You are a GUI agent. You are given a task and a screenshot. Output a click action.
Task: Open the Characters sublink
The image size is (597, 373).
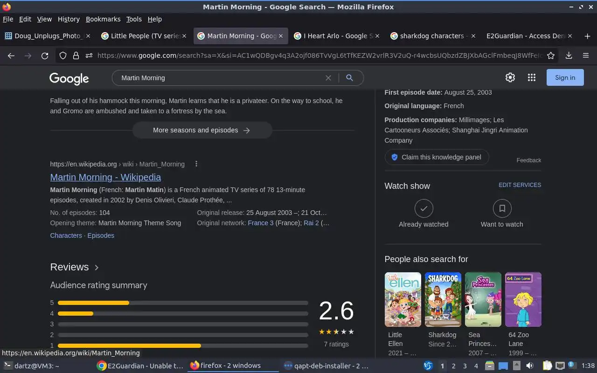pyautogui.click(x=66, y=235)
